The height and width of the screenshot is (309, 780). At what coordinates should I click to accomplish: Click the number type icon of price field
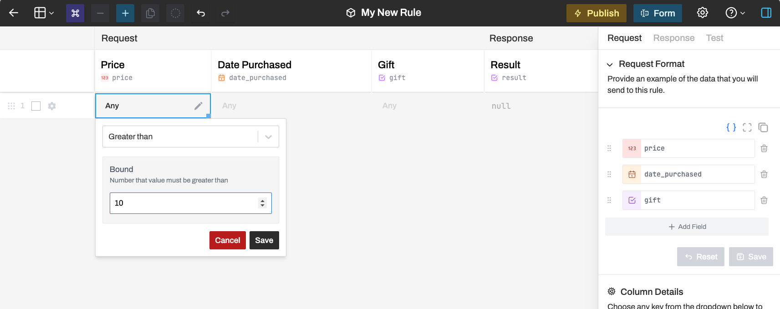click(x=632, y=148)
